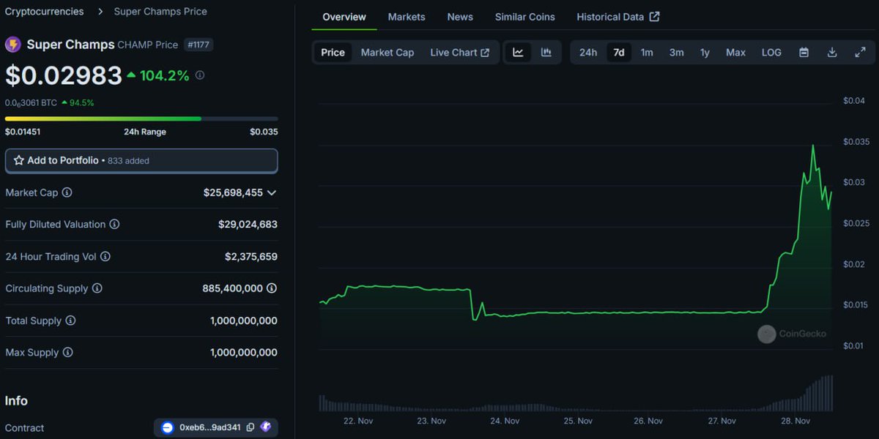Screen dimensions: 879x439
Task: Click the $0.04 y-axis label
Action: click(x=854, y=100)
